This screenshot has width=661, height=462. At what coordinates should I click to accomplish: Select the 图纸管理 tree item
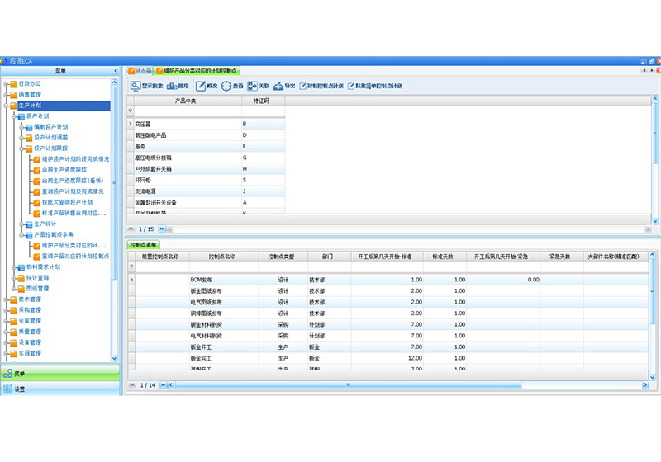[x=37, y=289]
